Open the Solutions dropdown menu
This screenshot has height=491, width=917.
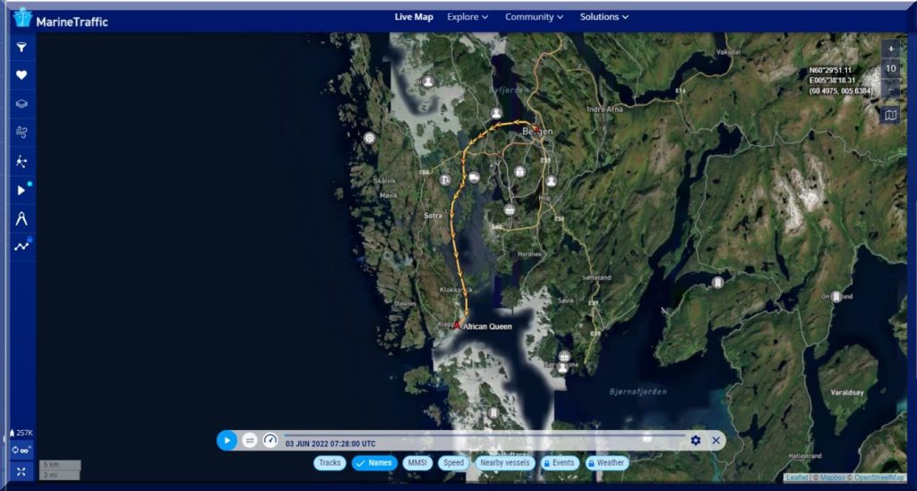[x=604, y=17]
